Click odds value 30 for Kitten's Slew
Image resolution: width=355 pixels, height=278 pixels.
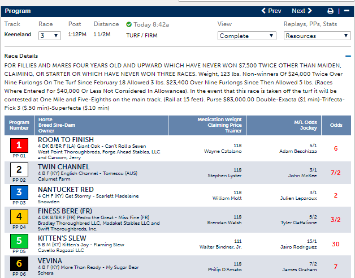336,244
